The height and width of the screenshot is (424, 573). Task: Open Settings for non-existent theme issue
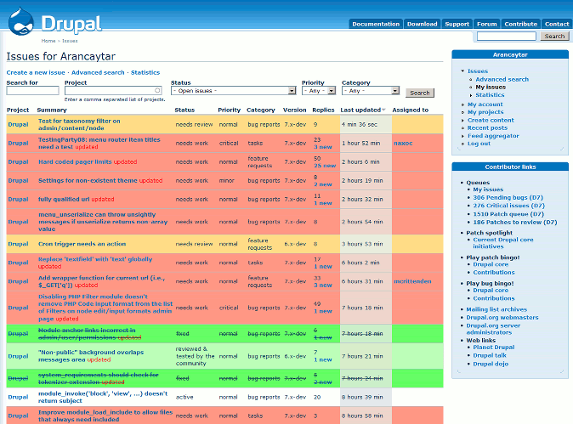click(x=88, y=180)
